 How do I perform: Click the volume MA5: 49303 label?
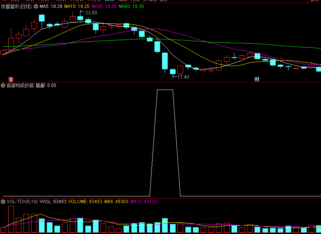pos(116,202)
